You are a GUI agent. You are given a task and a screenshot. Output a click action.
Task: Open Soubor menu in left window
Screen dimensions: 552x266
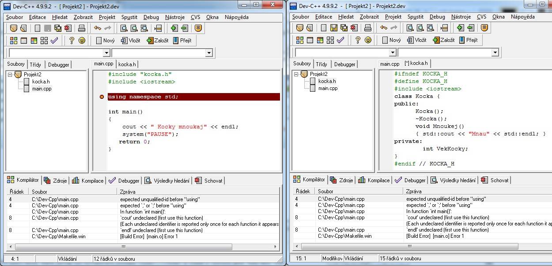15,17
